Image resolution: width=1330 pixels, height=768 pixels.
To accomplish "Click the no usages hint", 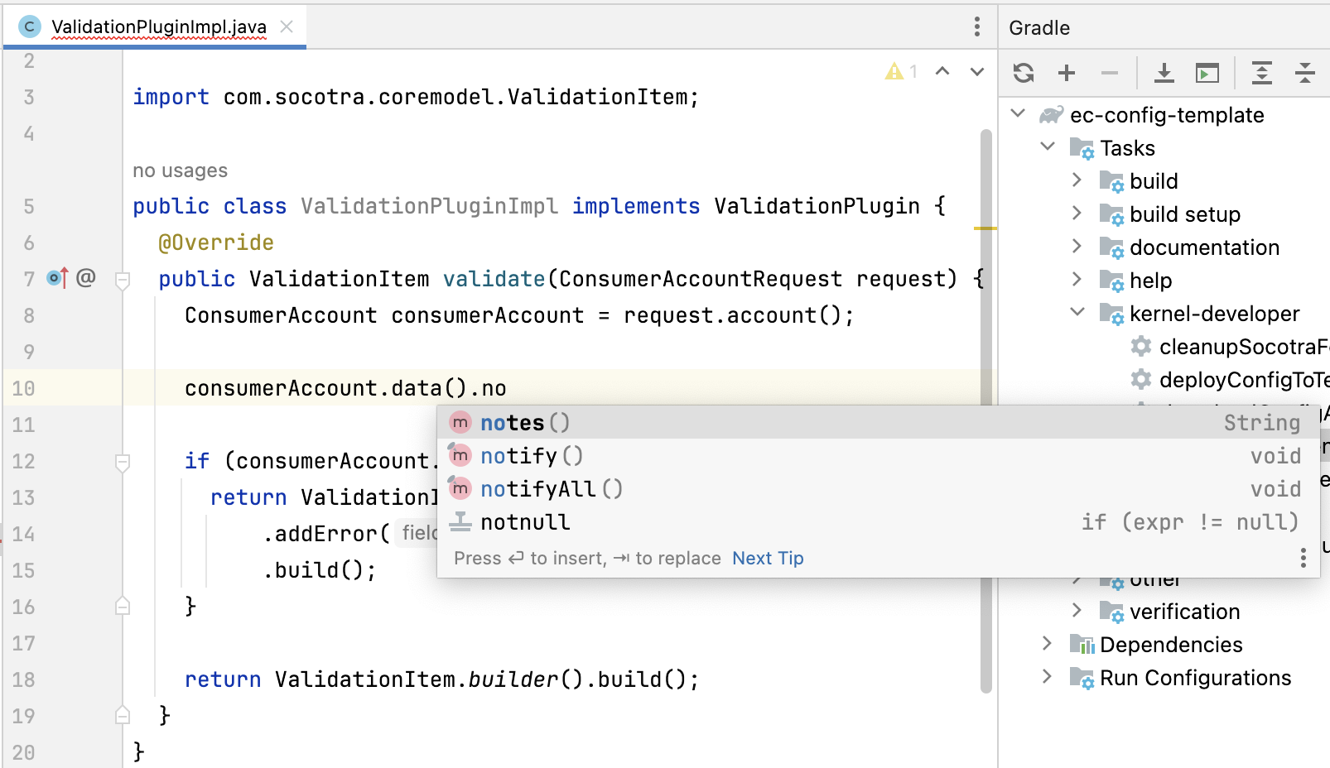I will [x=180, y=170].
